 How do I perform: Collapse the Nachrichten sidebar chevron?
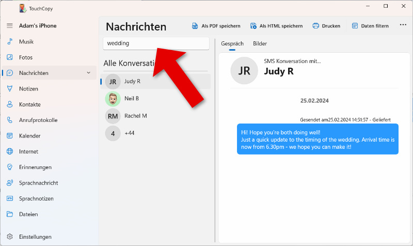[x=89, y=73]
